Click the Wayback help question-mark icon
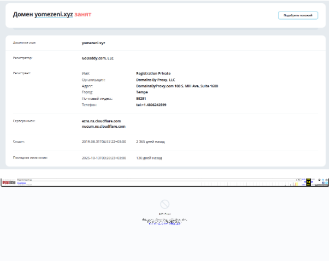The width and height of the screenshot is (331, 261). click(323, 180)
